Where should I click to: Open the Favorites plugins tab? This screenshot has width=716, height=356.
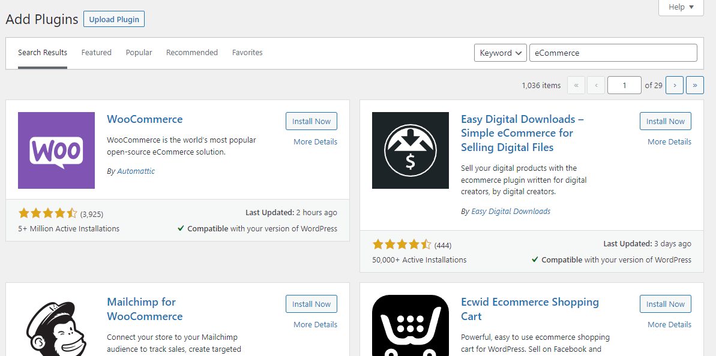click(x=247, y=53)
